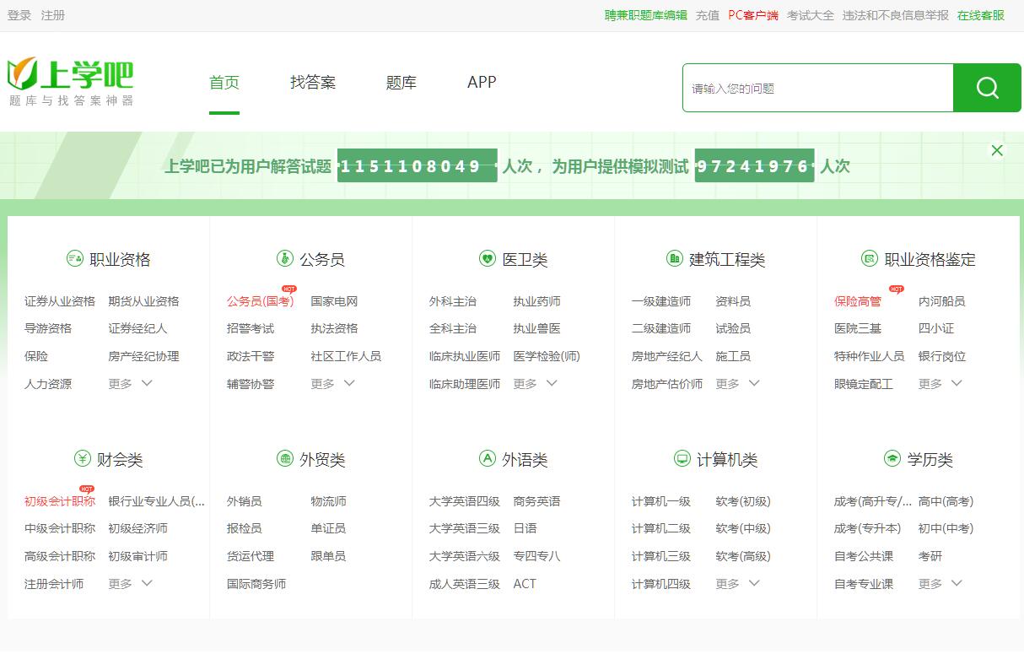Expand 更多 in 计算机类 section
The image size is (1024, 654).
[737, 584]
